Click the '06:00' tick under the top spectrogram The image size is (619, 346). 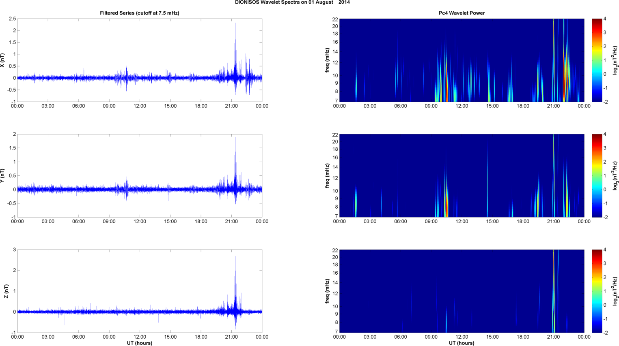point(401,106)
